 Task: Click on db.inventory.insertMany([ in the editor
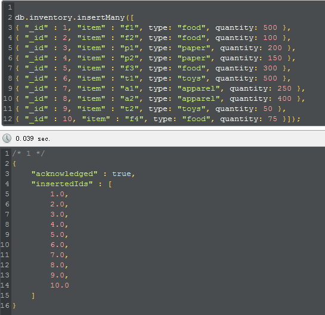75,18
